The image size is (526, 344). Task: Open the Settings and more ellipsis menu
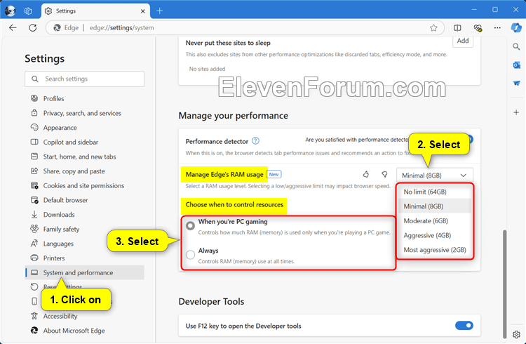coord(497,28)
